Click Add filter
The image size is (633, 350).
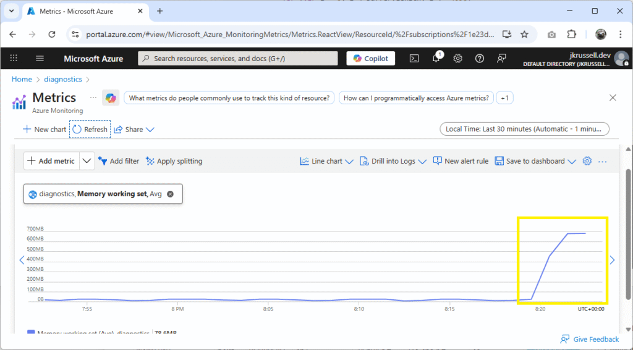point(119,161)
